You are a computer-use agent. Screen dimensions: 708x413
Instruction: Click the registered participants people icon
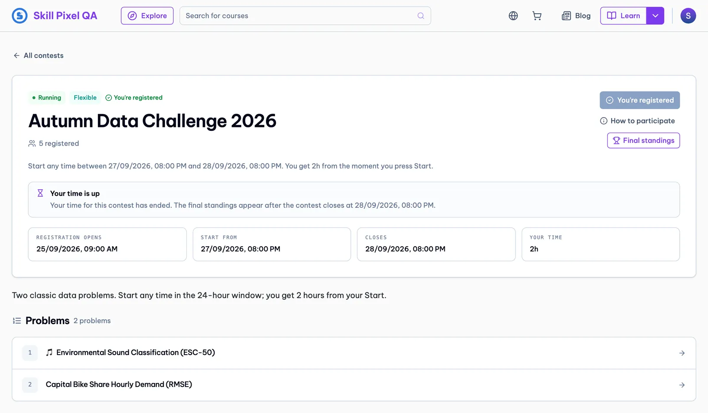click(x=32, y=143)
